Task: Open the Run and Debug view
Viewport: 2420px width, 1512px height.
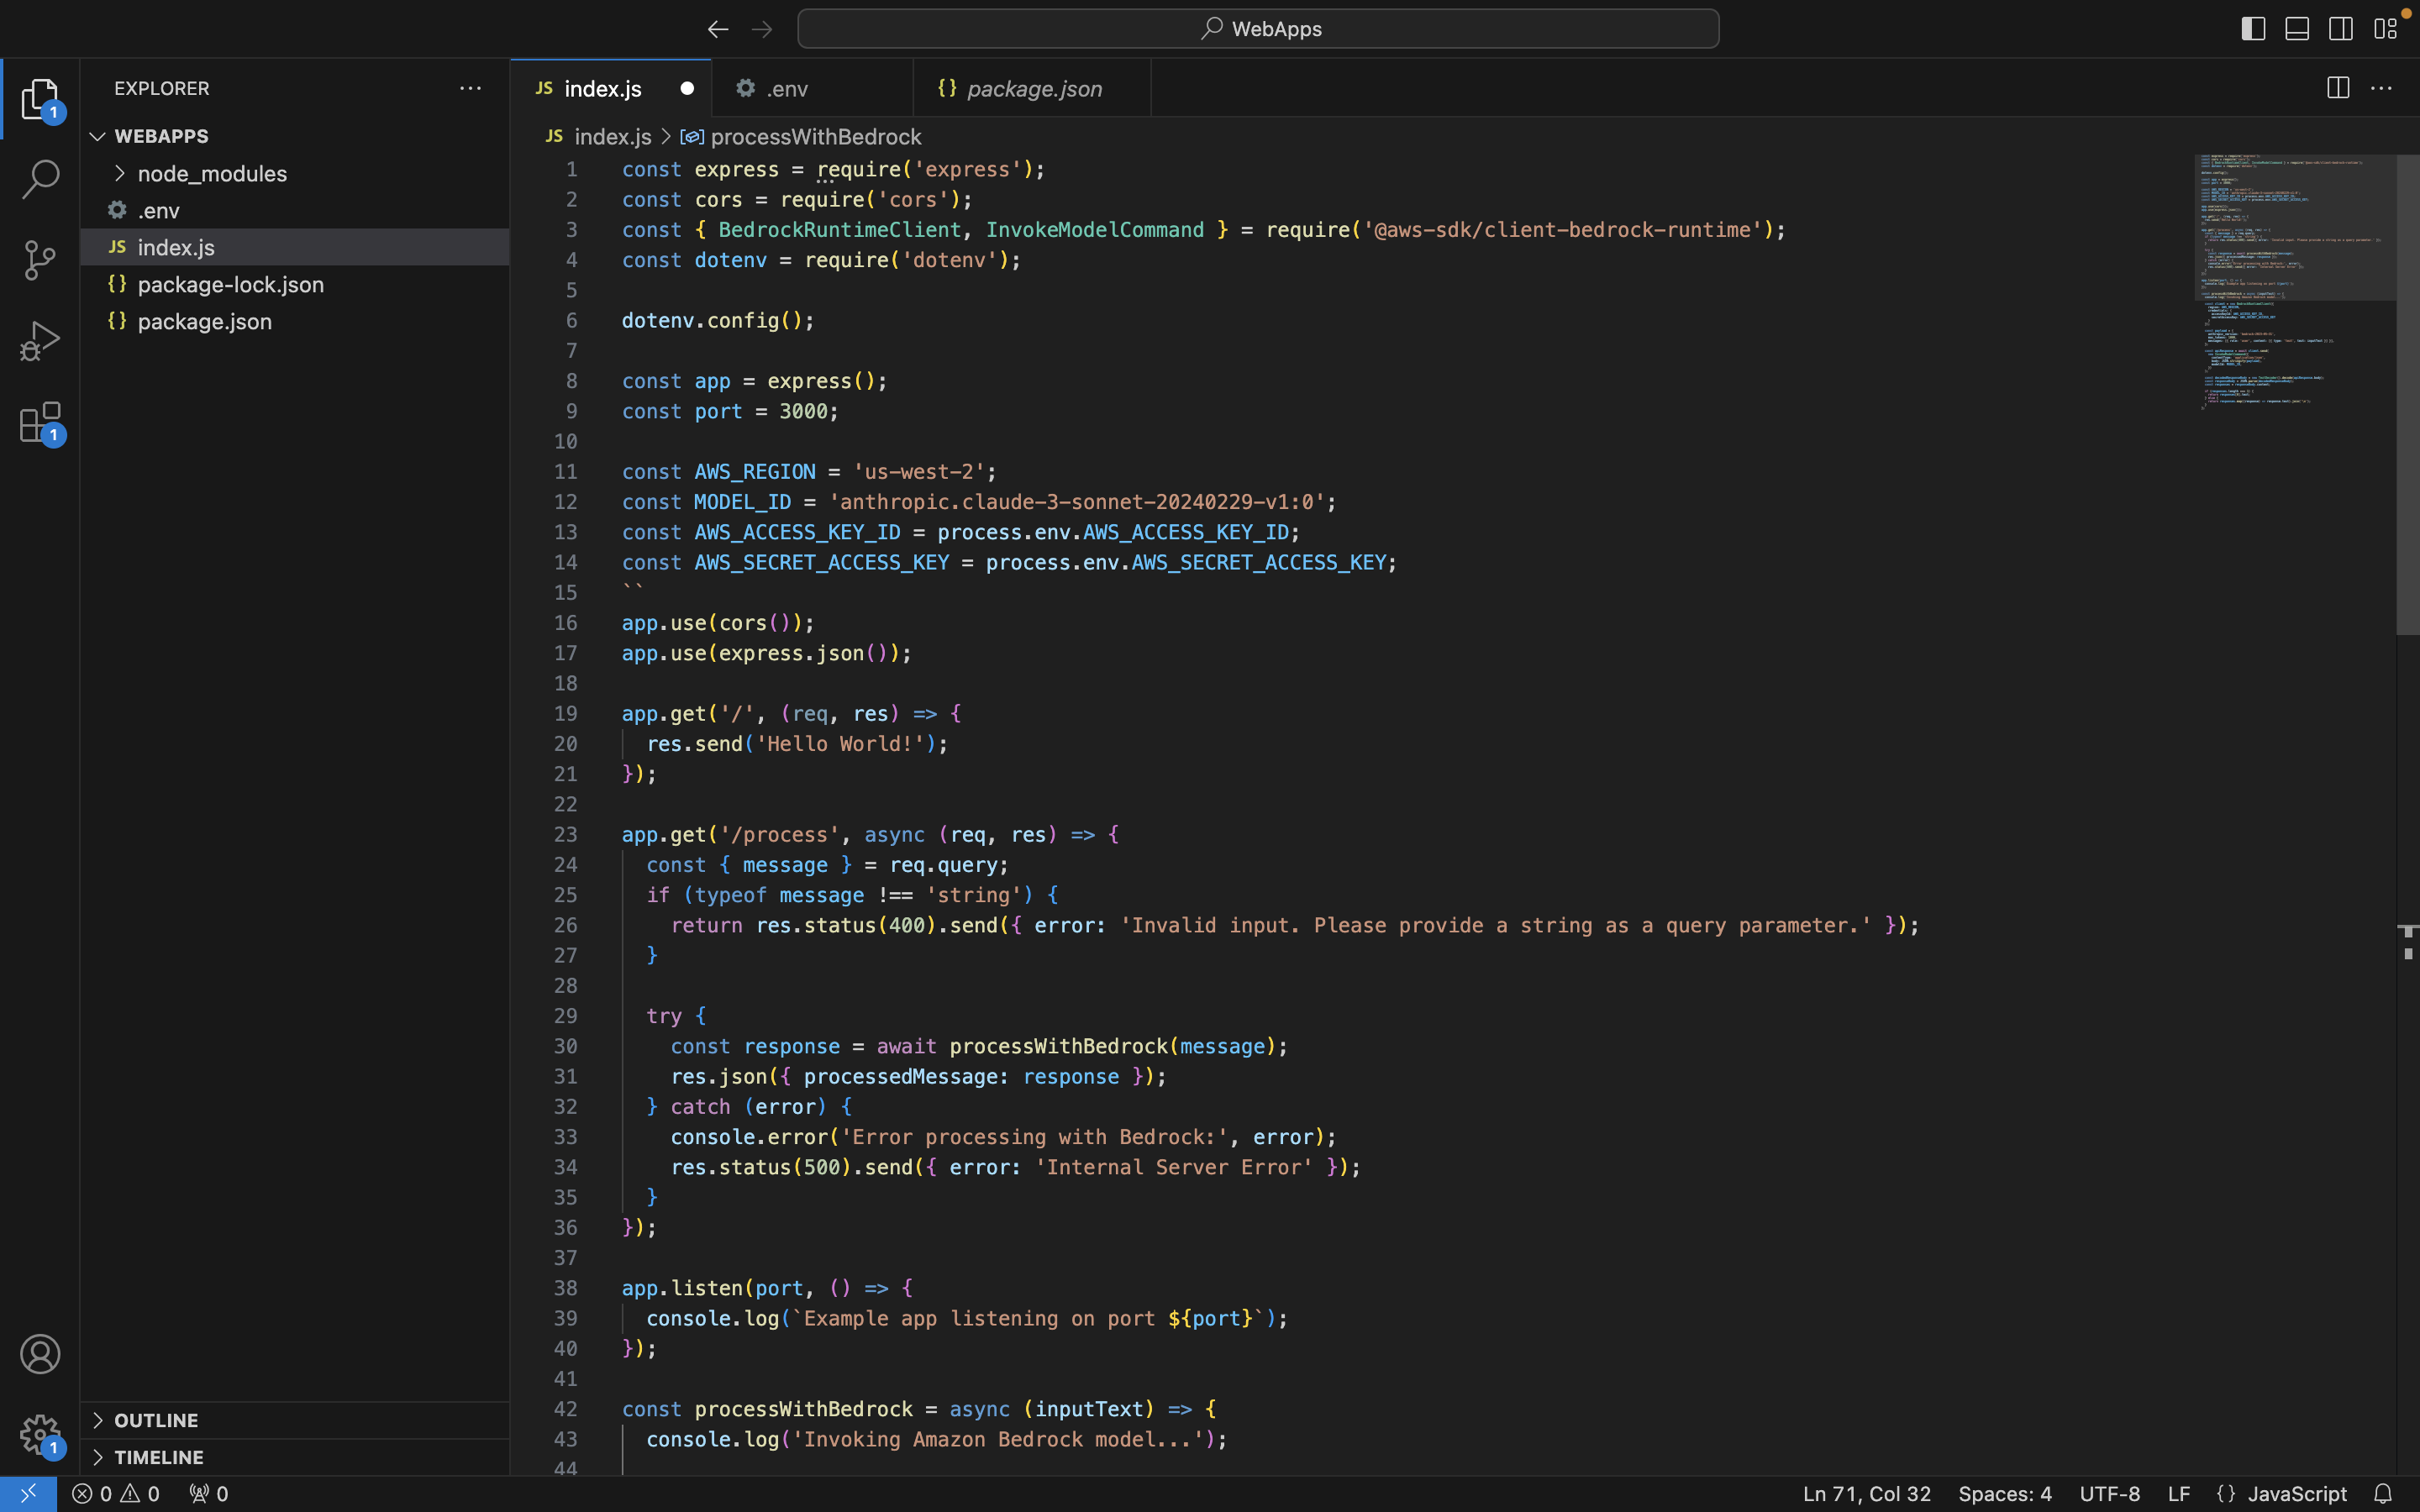Action: pos(40,341)
